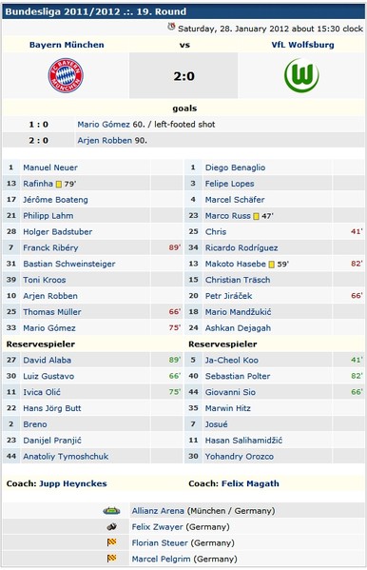The width and height of the screenshot is (367, 570).
Task: Click the assistant flag icon beside Florian Steuer
Action: 111,542
